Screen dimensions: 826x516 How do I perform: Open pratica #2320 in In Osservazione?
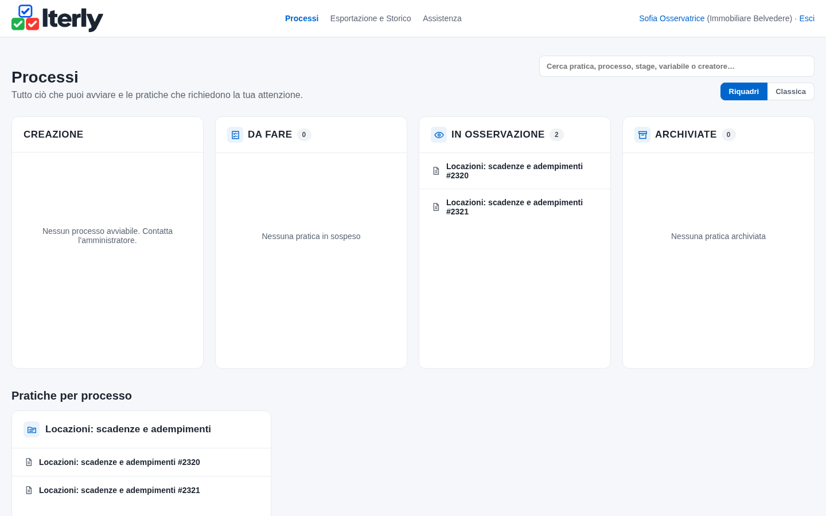515,171
